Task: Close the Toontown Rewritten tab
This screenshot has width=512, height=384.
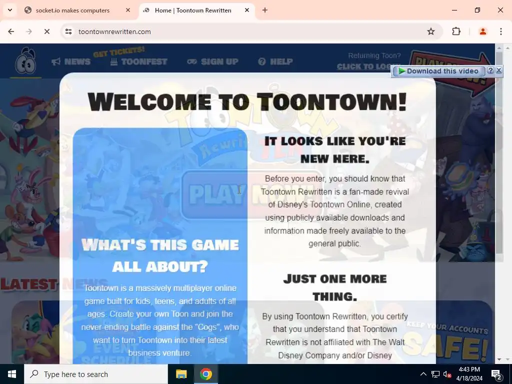Action: click(247, 10)
